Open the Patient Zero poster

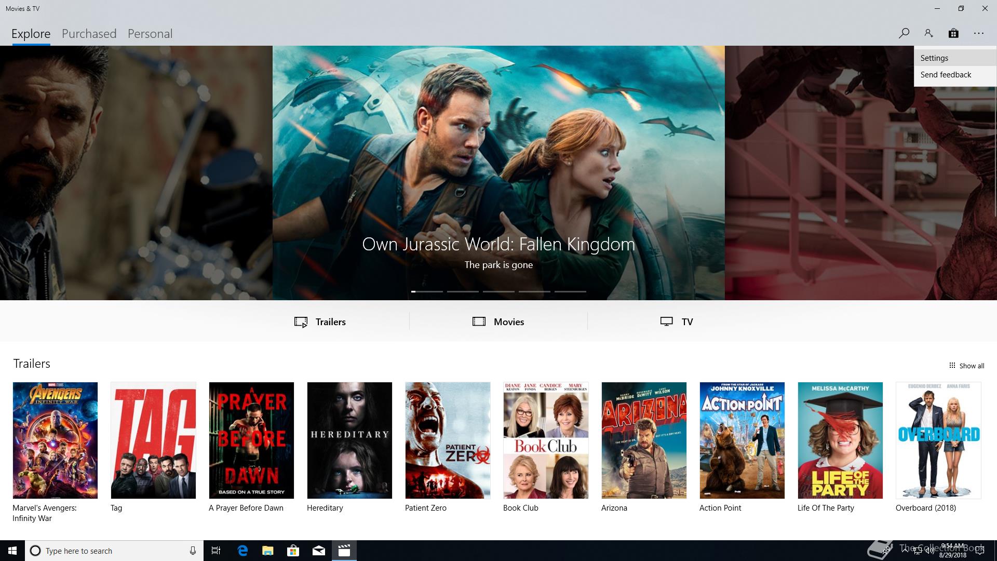448,440
